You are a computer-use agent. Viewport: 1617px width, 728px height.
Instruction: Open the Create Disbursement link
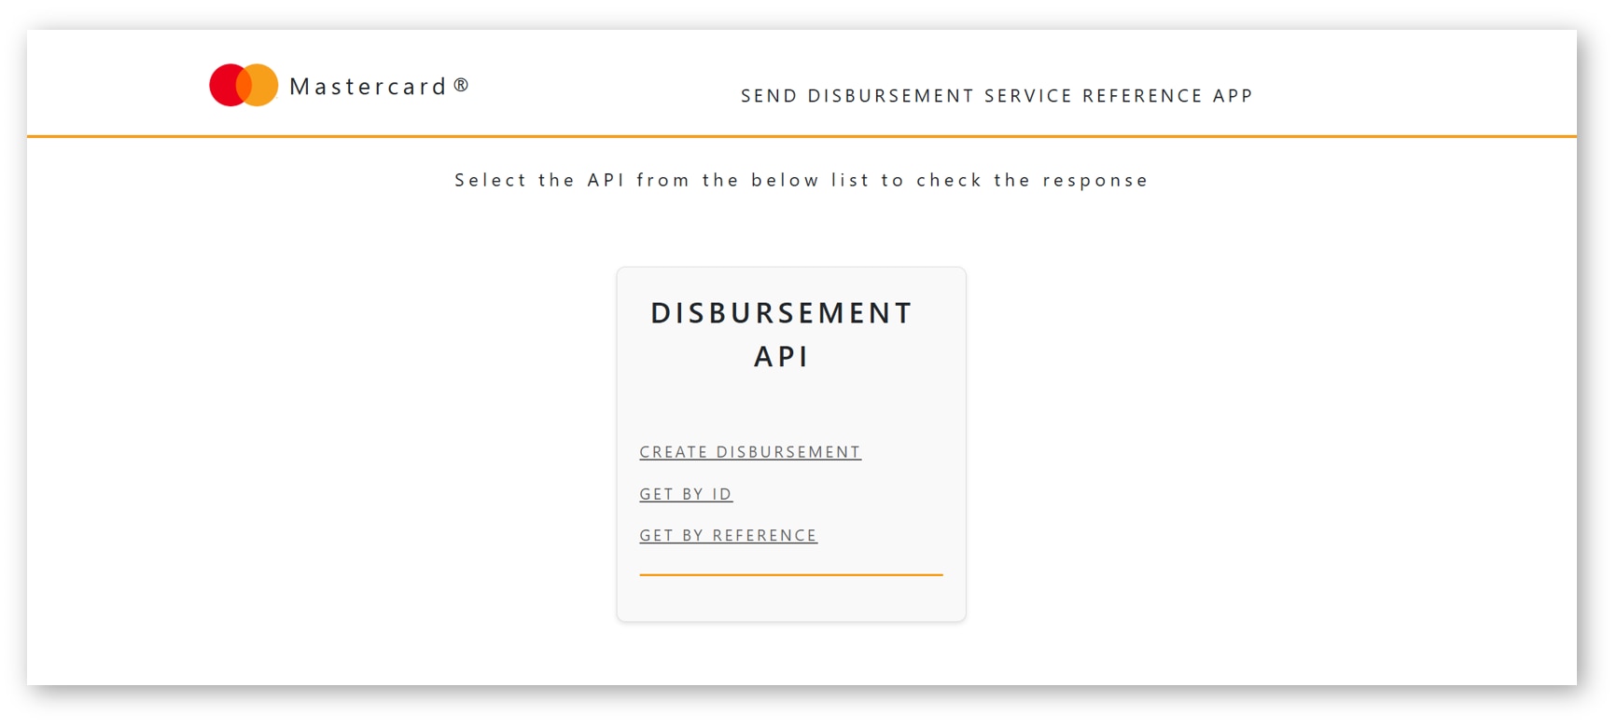pos(749,452)
